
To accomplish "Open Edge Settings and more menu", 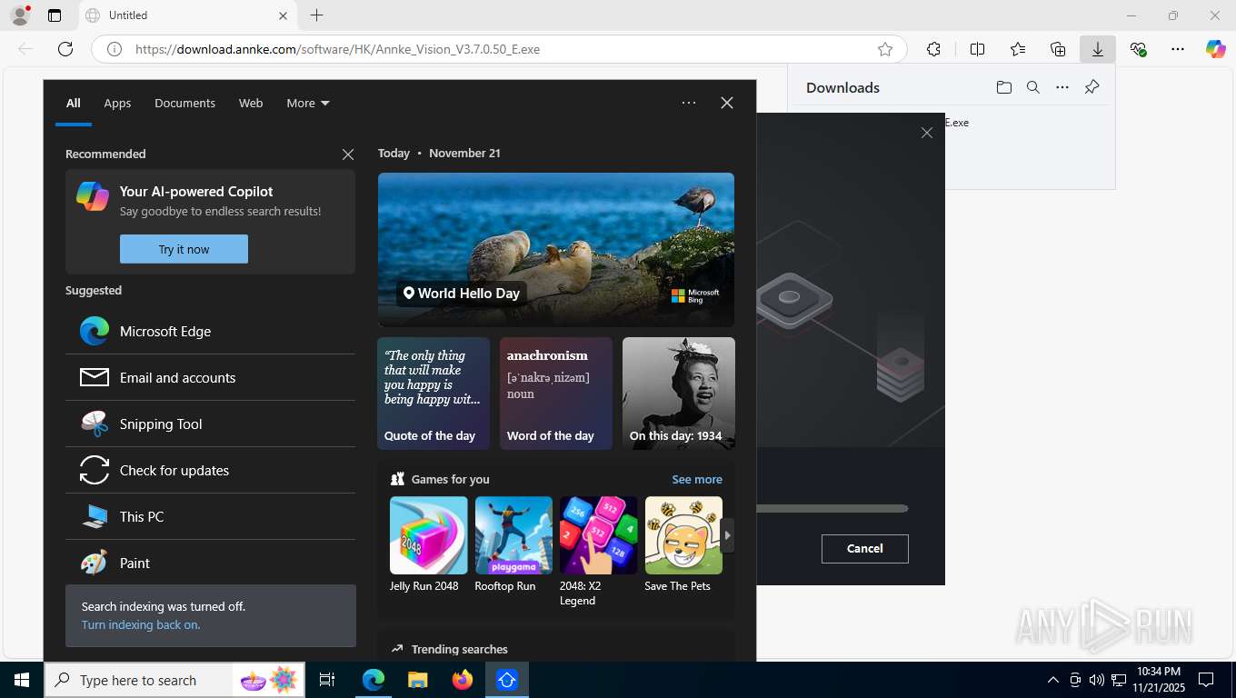I will click(x=1178, y=49).
